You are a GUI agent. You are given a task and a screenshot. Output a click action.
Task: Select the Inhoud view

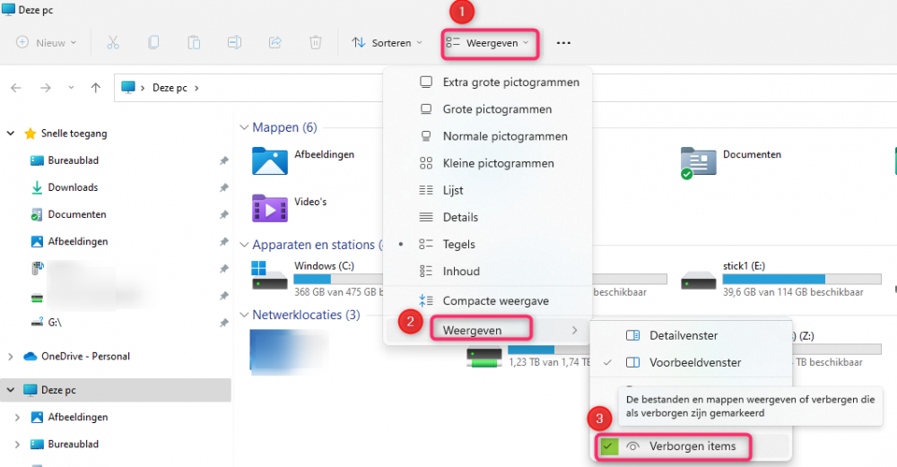coord(487,271)
